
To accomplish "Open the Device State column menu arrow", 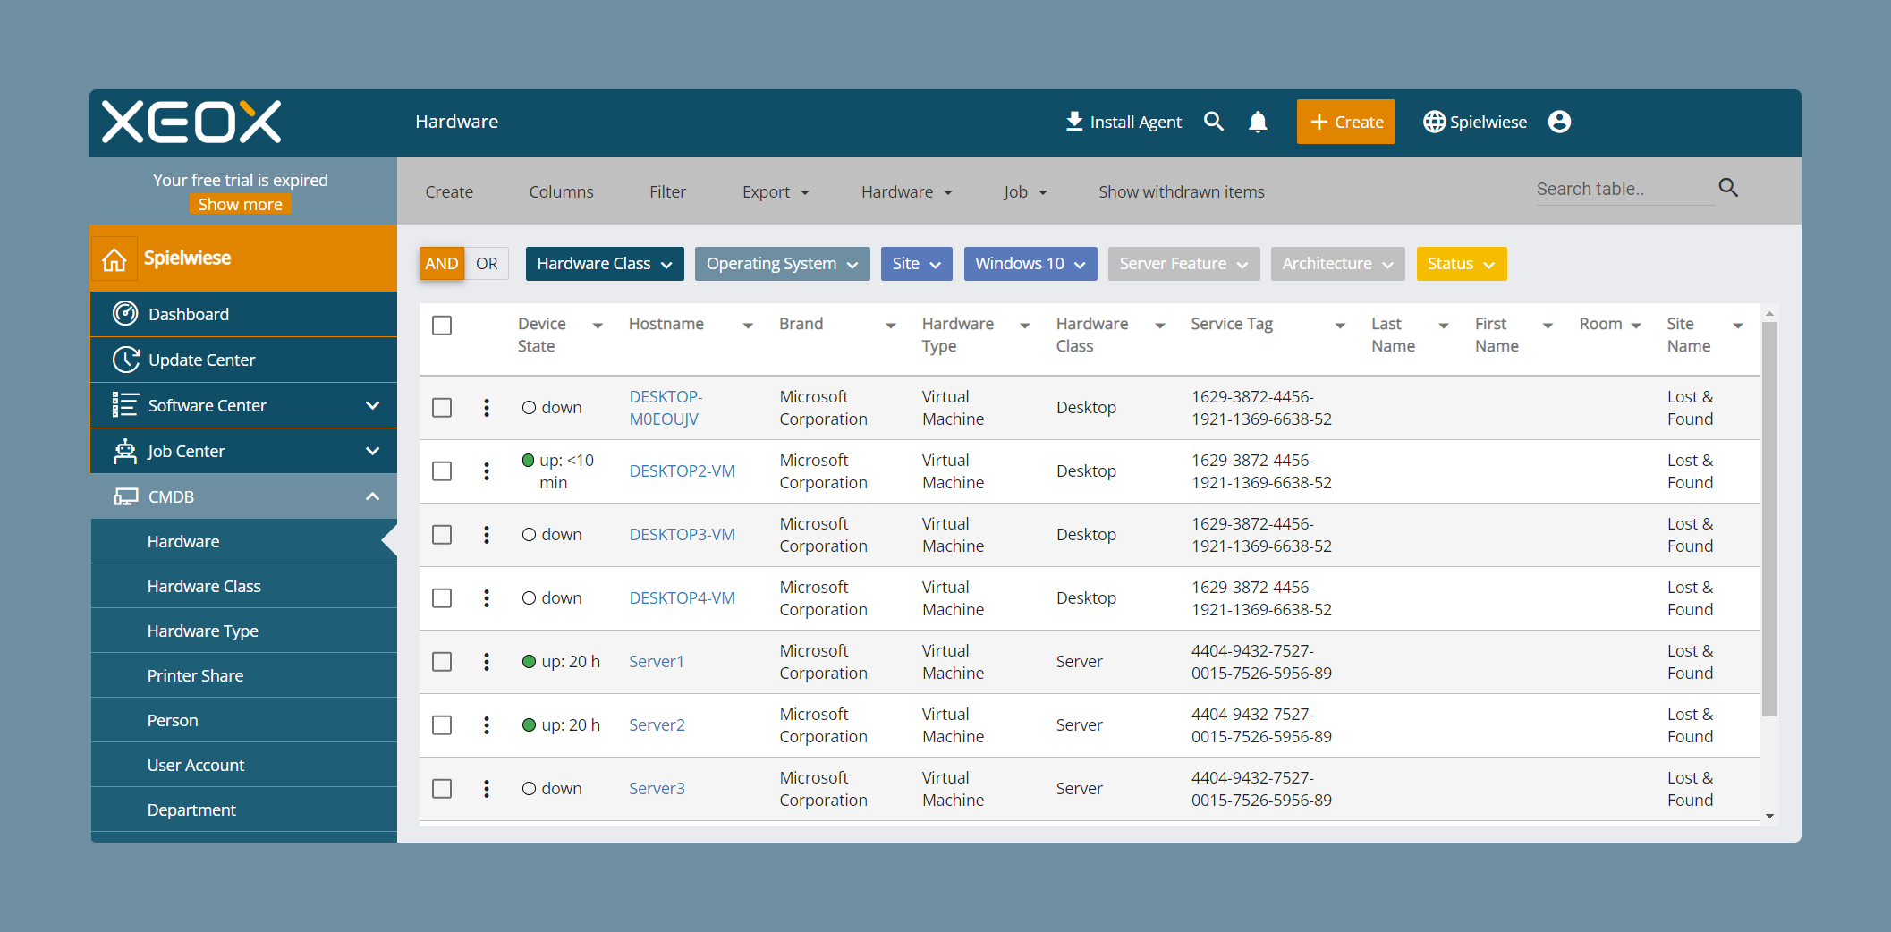I will coord(598,326).
